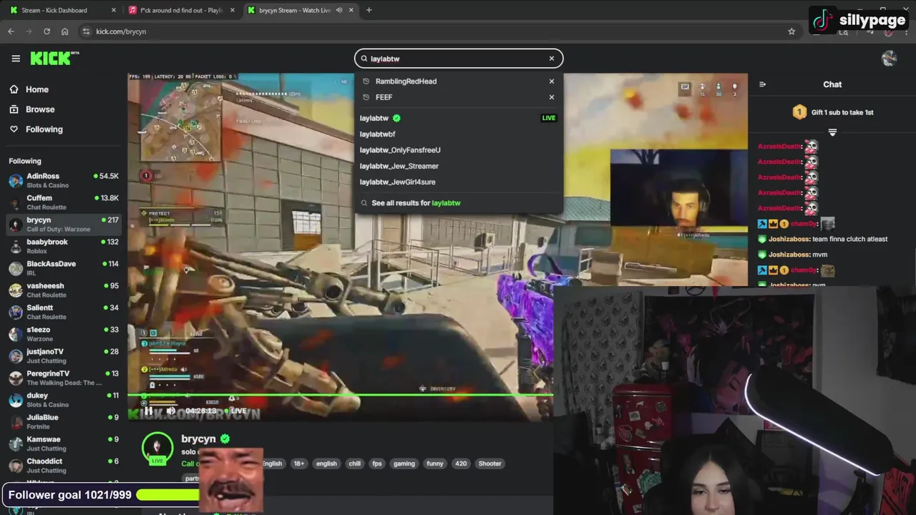
Task: Switch to f*ck around nd find out tab
Action: [x=180, y=10]
